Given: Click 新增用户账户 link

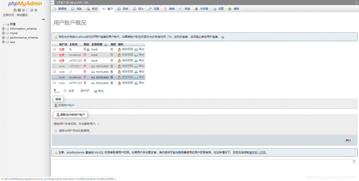Looking at the screenshot, I should (x=66, y=105).
